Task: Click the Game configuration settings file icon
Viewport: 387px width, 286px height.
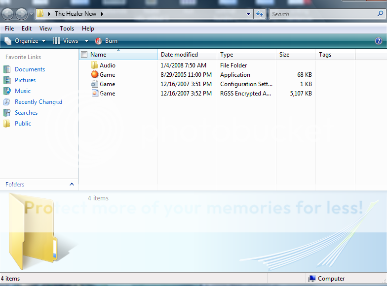Action: click(95, 84)
